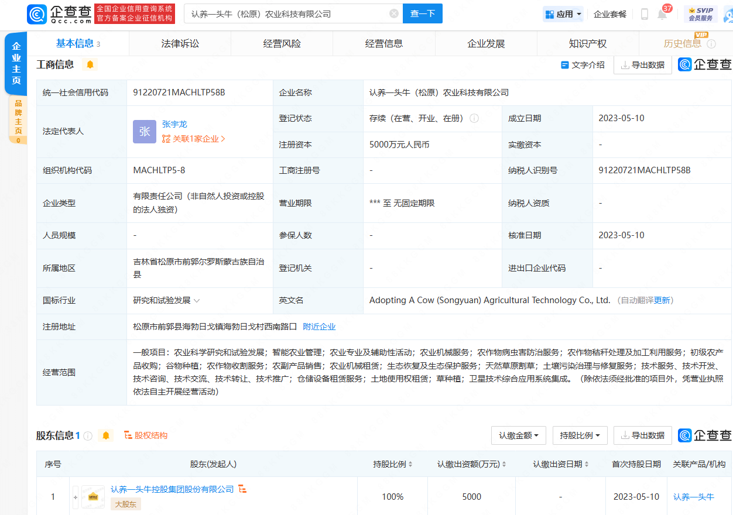
Task: Click the info icon beside 历史信息
Action: pos(711,44)
